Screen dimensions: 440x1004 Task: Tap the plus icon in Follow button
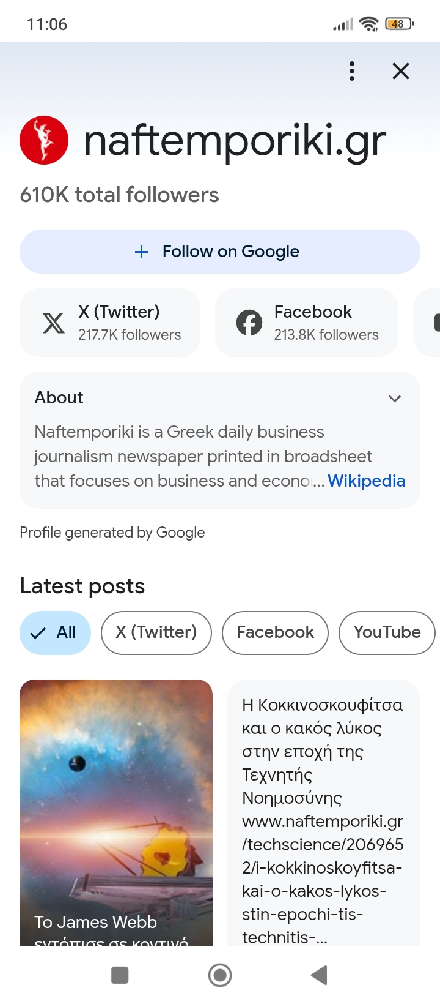click(141, 252)
